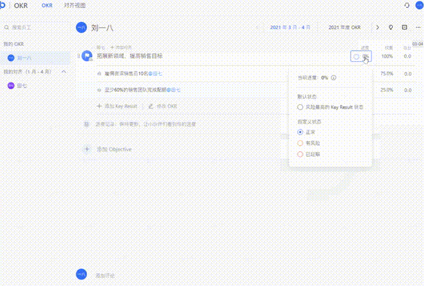Open the 0% progress status dropdown

[x=361, y=56]
